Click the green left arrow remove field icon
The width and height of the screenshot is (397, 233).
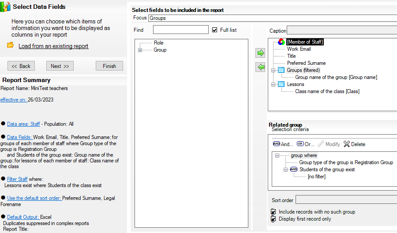pyautogui.click(x=260, y=67)
